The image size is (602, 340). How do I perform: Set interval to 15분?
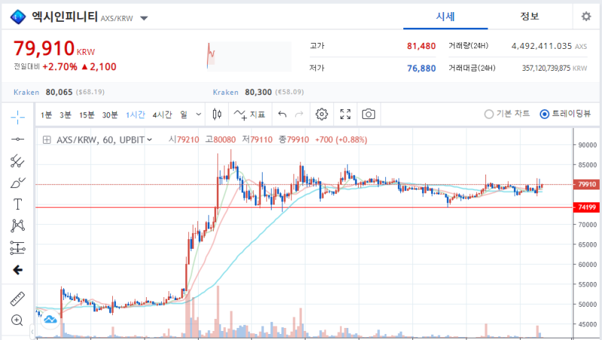pos(87,115)
